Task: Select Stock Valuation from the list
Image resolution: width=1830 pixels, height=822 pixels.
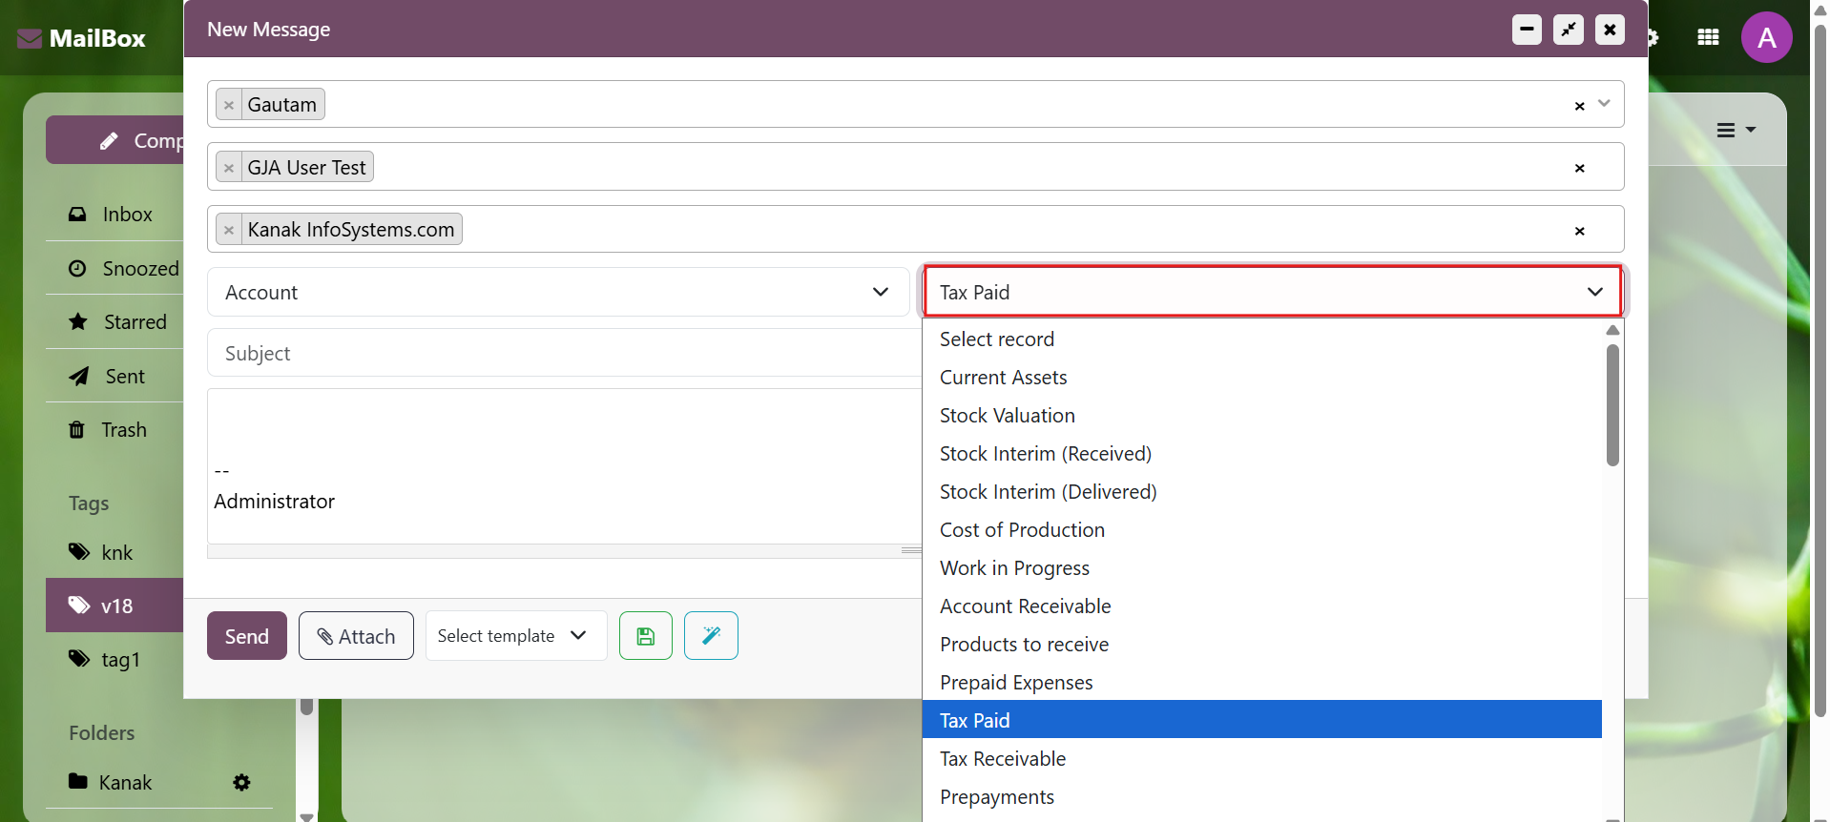Action: (1262, 416)
